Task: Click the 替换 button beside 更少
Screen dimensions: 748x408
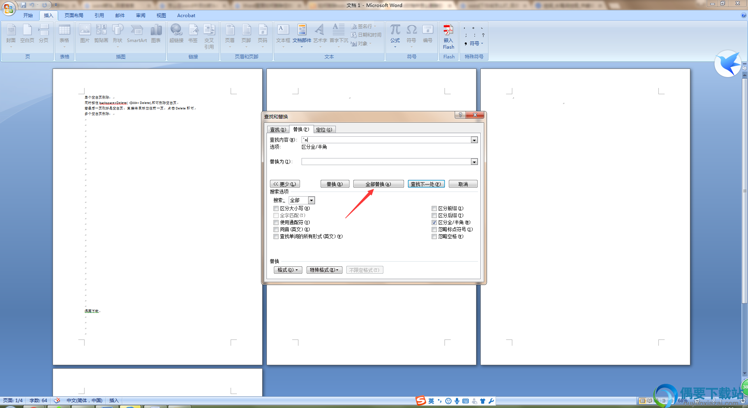Action: point(335,184)
